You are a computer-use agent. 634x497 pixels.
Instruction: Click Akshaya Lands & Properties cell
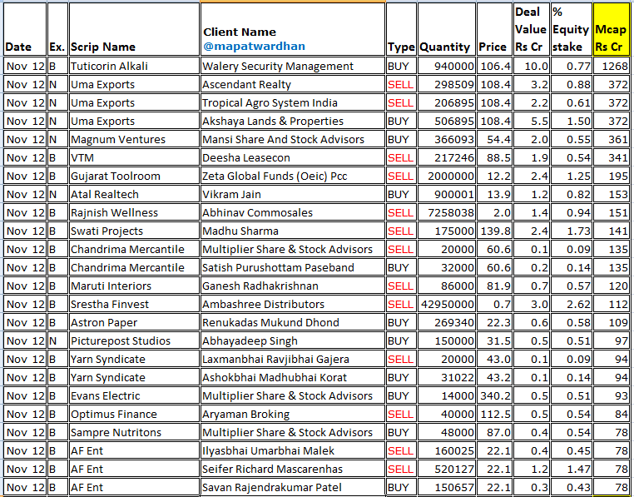pyautogui.click(x=293, y=121)
